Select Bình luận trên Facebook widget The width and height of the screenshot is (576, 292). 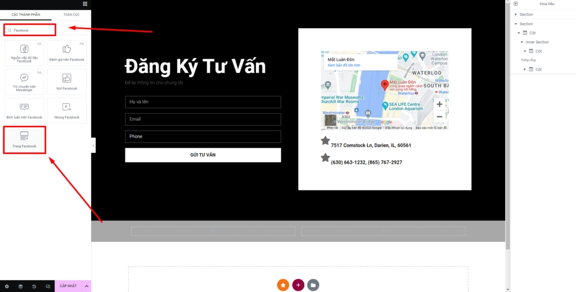pyautogui.click(x=24, y=110)
